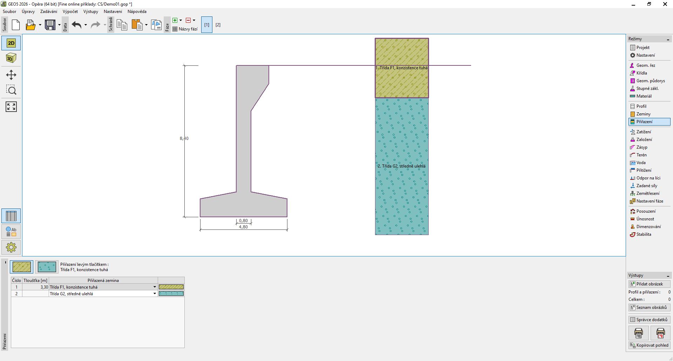Click the undo arrow icon
The image size is (673, 361).
[x=76, y=25]
